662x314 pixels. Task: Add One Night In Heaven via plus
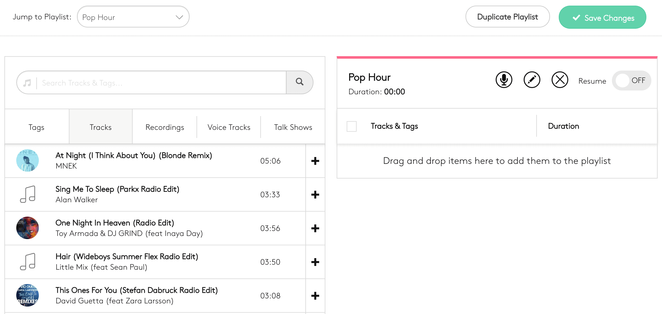click(x=315, y=228)
